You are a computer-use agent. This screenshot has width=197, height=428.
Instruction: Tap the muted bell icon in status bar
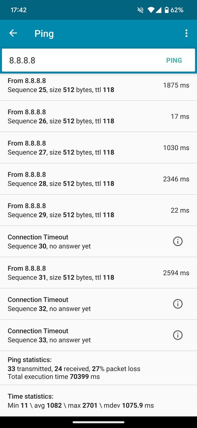140,10
